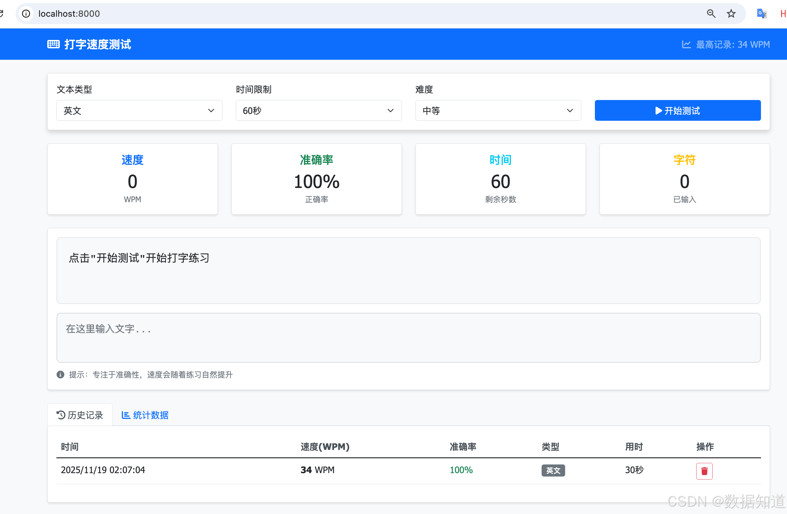Click the zoom magnifier icon in the address bar

pyautogui.click(x=711, y=14)
